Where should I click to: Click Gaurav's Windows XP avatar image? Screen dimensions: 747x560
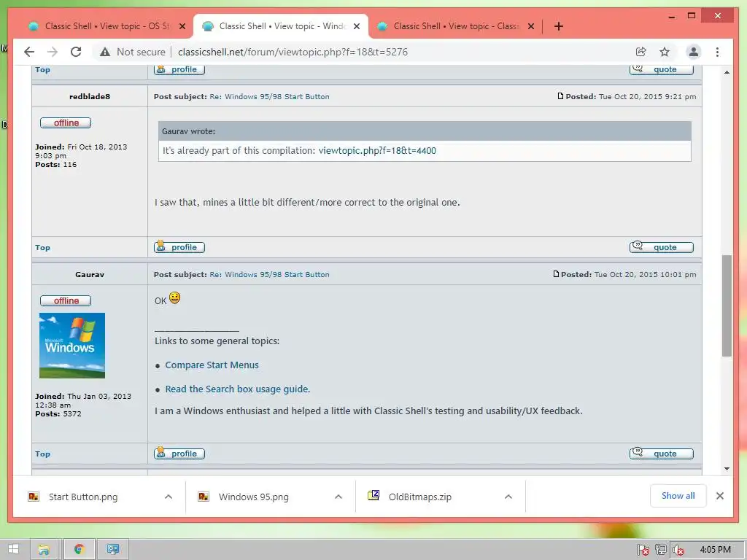coord(72,346)
